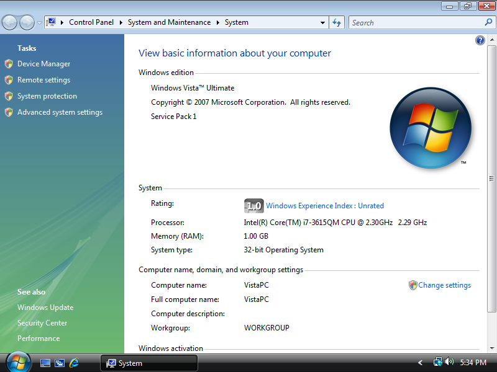Open Windows Experience Index: Unrated link
The image size is (497, 372).
click(x=324, y=206)
